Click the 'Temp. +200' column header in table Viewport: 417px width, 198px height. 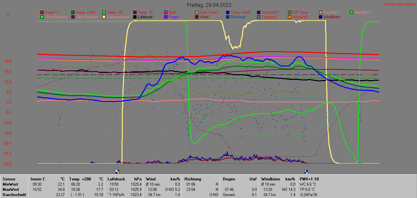pos(80,179)
